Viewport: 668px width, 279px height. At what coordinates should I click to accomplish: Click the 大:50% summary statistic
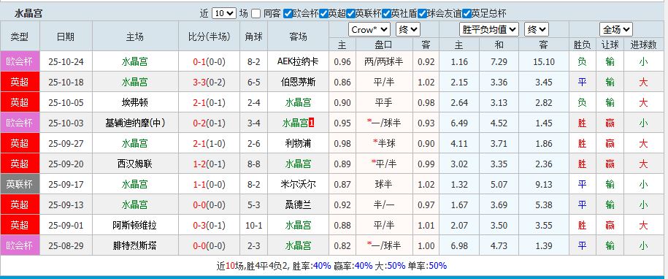(x=390, y=266)
